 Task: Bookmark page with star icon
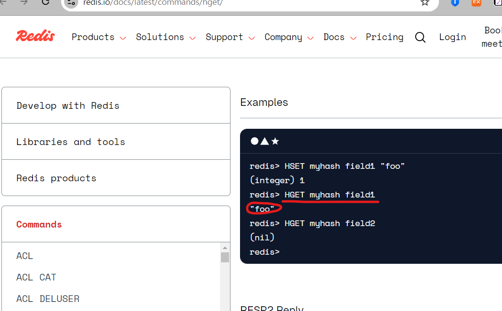[425, 2]
